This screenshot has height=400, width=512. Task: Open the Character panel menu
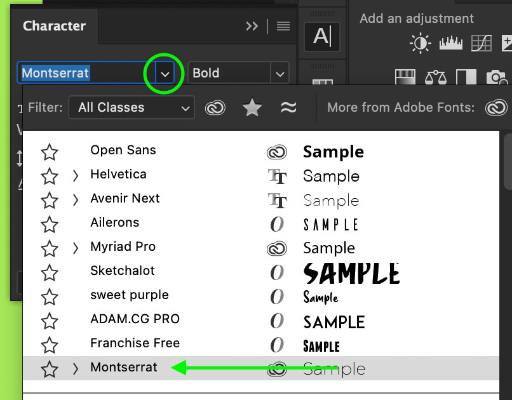pyautogui.click(x=283, y=26)
